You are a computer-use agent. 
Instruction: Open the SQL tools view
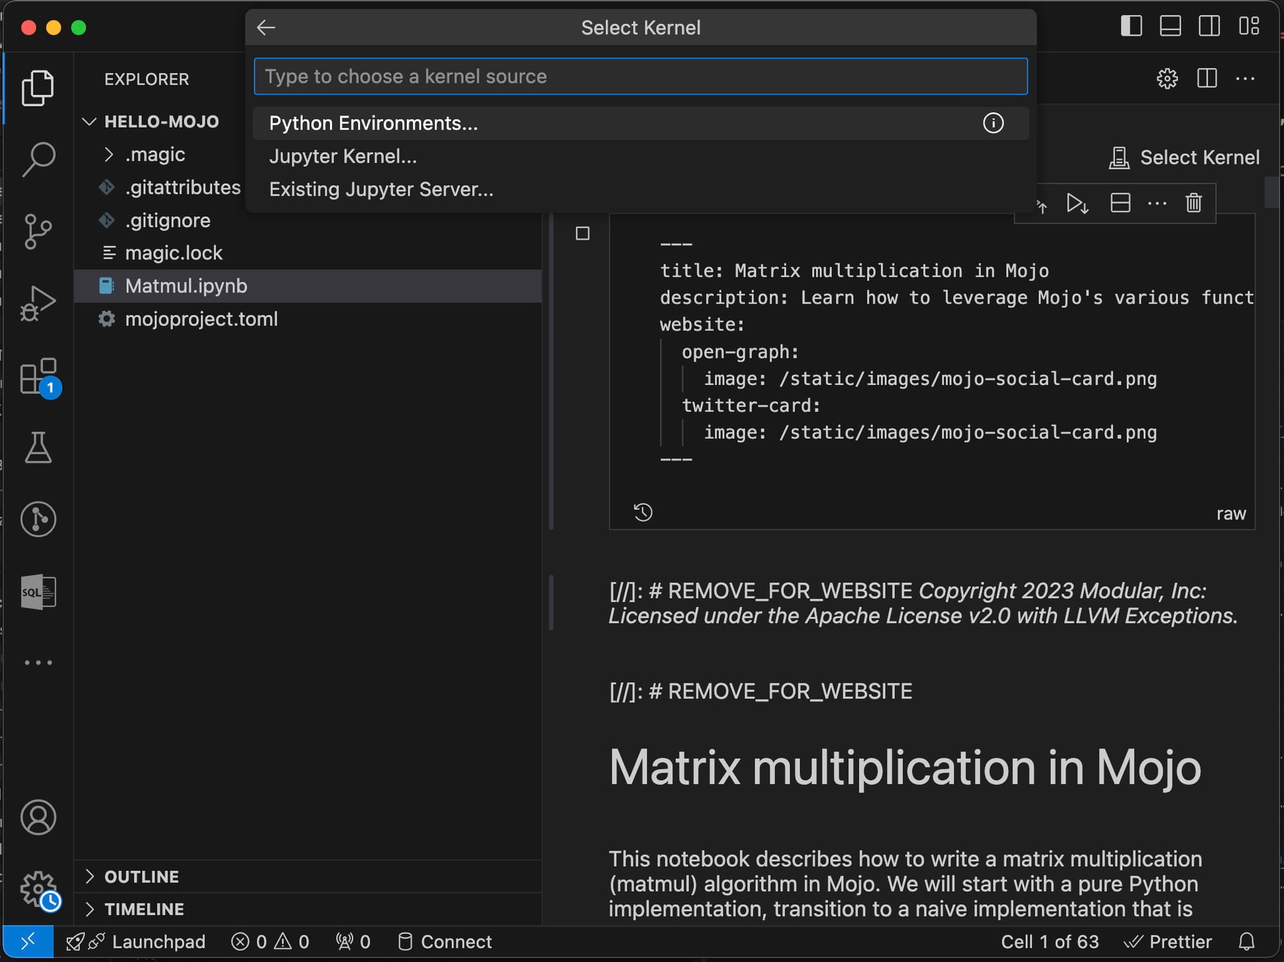(x=38, y=591)
